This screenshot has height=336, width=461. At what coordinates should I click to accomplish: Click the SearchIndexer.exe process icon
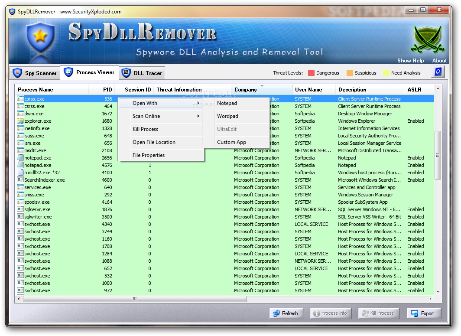click(20, 180)
